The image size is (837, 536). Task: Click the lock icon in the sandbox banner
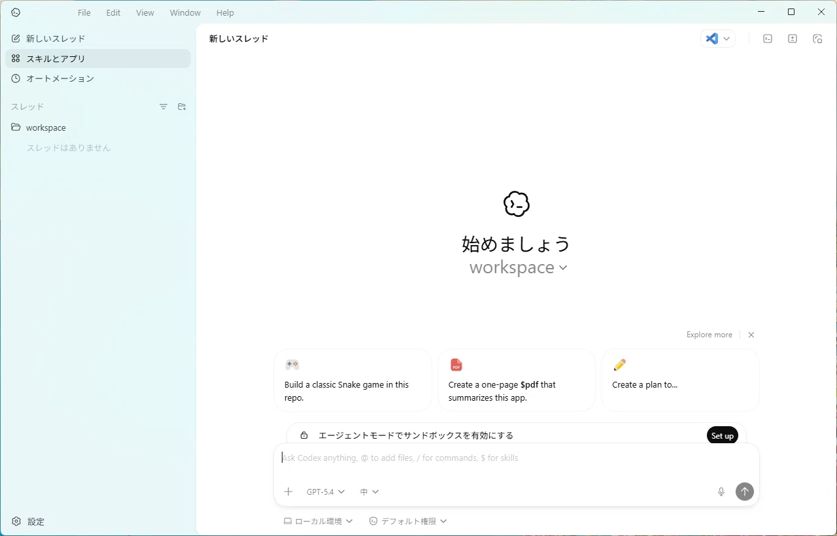click(304, 435)
